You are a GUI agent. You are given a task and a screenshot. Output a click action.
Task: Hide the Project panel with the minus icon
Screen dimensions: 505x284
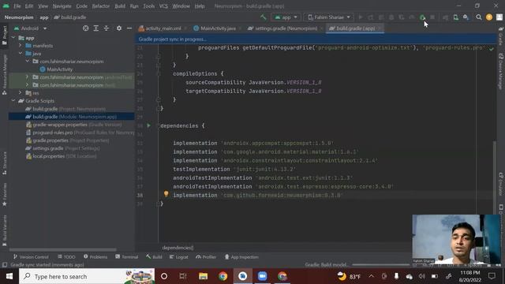click(x=129, y=28)
